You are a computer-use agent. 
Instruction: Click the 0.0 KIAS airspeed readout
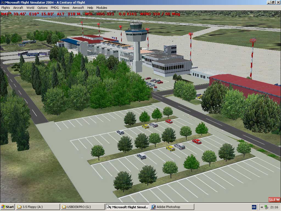128,14
